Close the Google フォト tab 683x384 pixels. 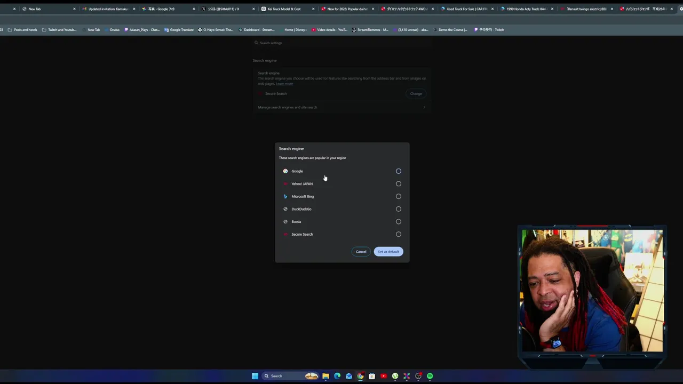(x=194, y=9)
